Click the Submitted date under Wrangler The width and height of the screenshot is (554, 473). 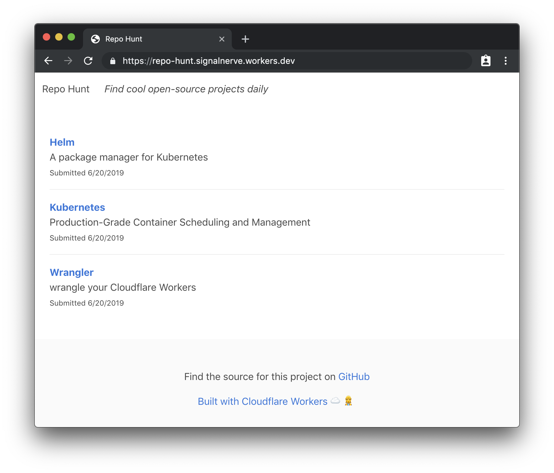click(x=87, y=303)
